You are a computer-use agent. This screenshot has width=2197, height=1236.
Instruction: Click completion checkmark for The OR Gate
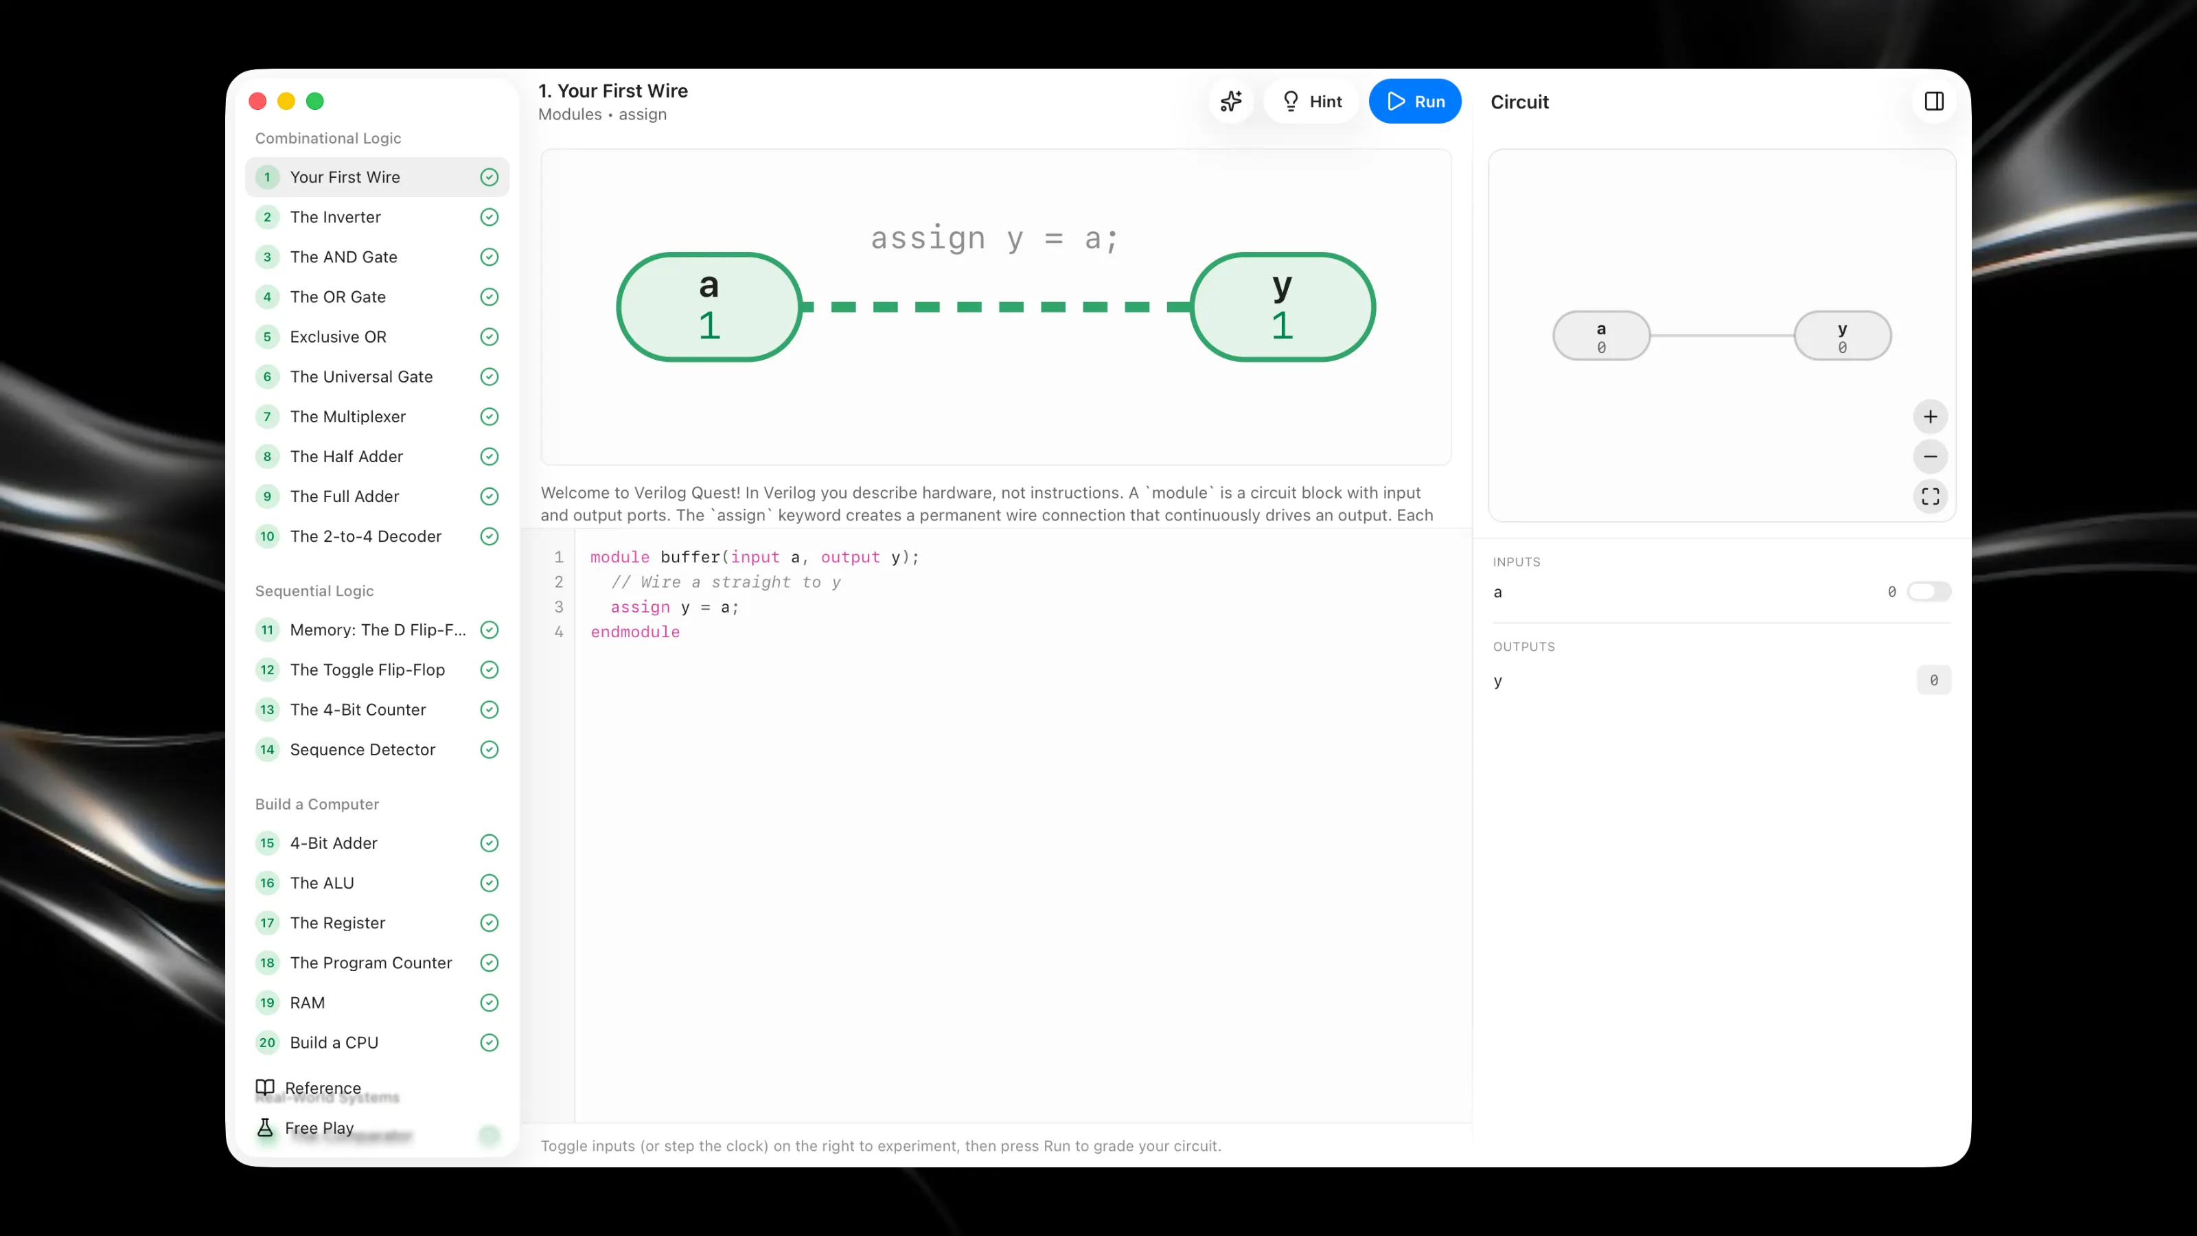point(490,297)
